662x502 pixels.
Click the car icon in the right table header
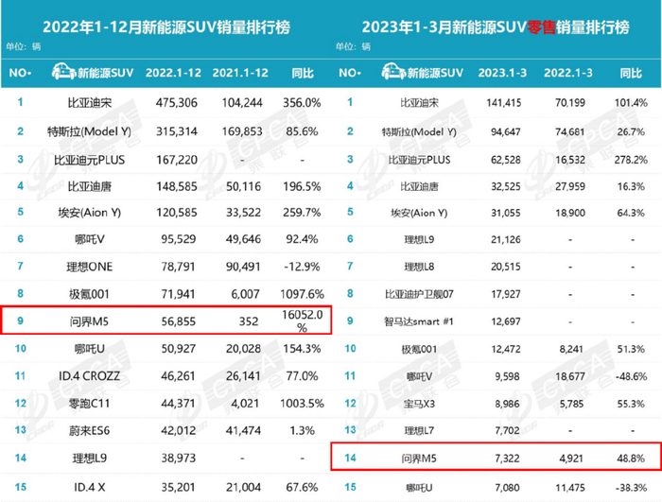393,71
